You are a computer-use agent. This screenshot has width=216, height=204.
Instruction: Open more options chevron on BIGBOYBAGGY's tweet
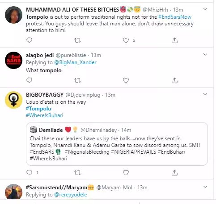click(205, 94)
